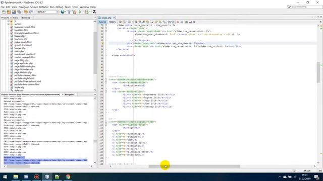Click the Clean and Build icon
The image size is (323, 181).
pyautogui.click(x=74, y=12)
